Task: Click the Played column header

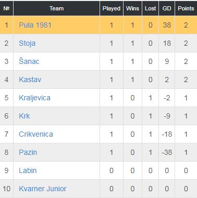Action: pos(112,8)
